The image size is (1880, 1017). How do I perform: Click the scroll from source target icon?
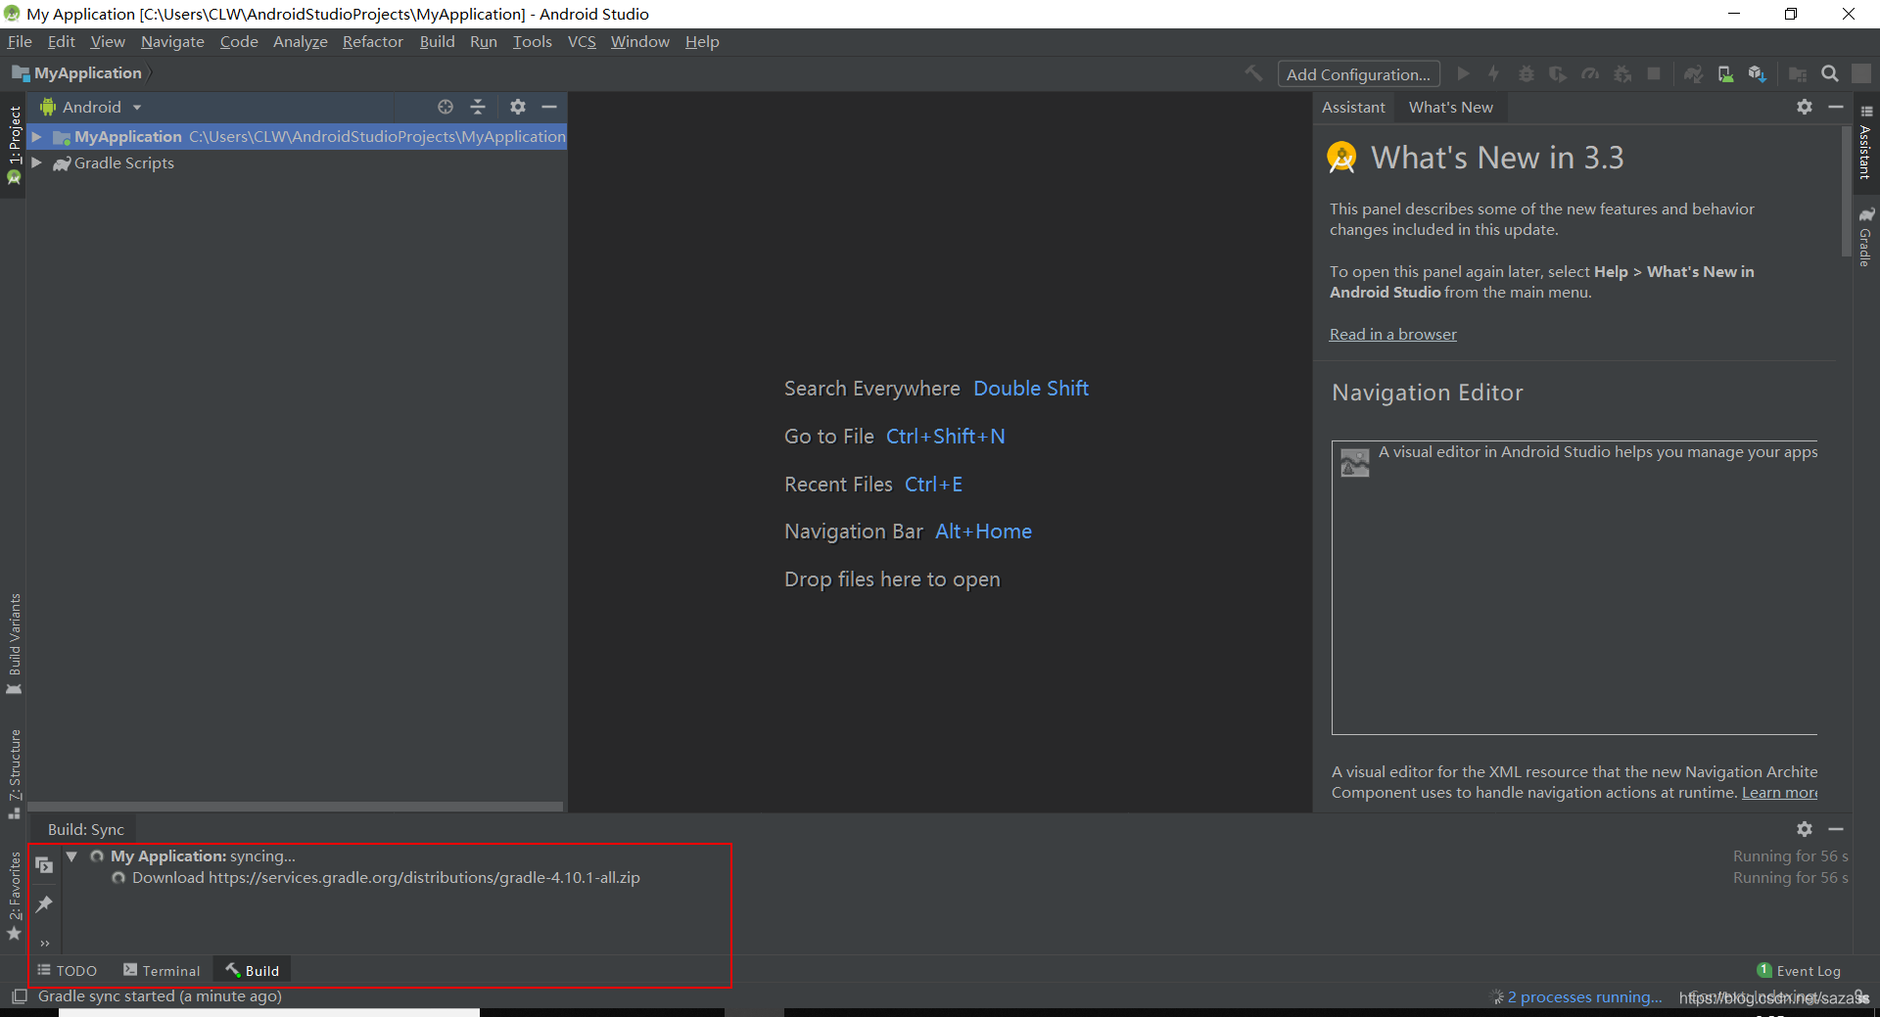[446, 107]
